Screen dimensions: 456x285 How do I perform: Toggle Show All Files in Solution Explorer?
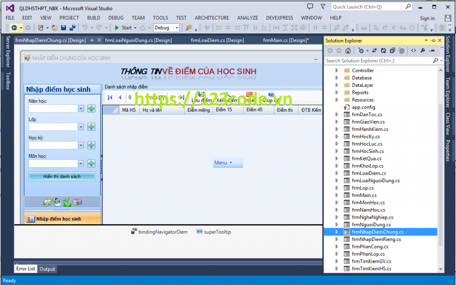tap(401, 50)
